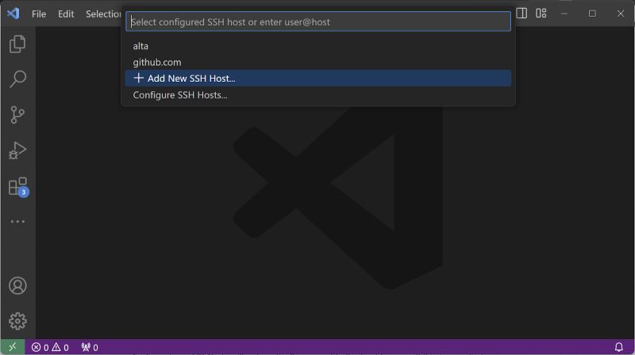Open the Explorer view in activity bar

[17, 44]
